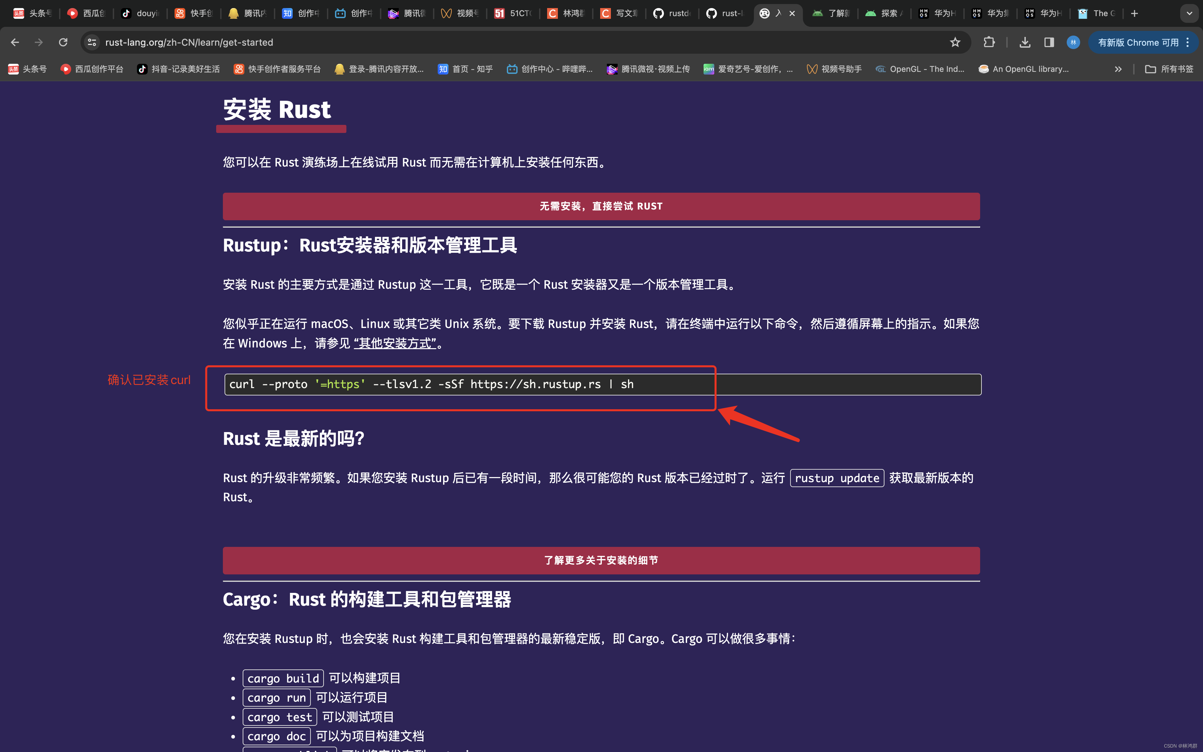This screenshot has width=1203, height=752.
Task: Switch to the 知乎 创作中 tab
Action: pos(300,13)
